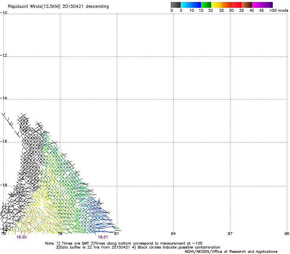
Task: Click the green 15-20 knots color band
Action: tap(206, 5)
